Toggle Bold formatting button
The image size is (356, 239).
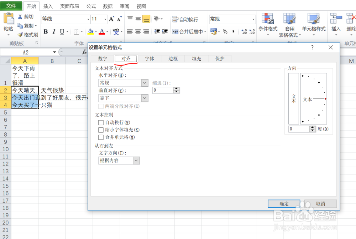[46, 32]
